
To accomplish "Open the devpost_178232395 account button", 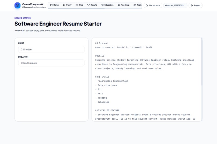I will tap(175, 5).
